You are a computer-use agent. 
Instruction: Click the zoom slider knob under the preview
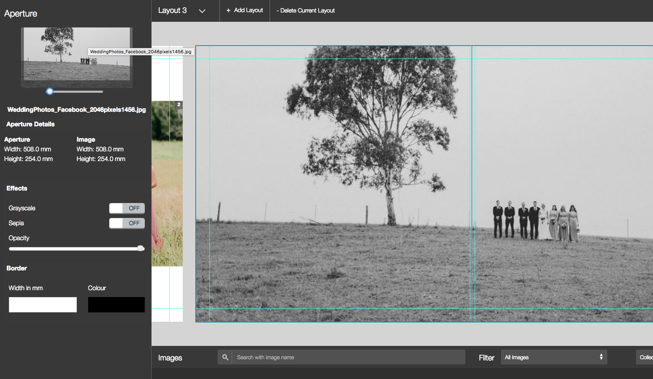tap(49, 92)
